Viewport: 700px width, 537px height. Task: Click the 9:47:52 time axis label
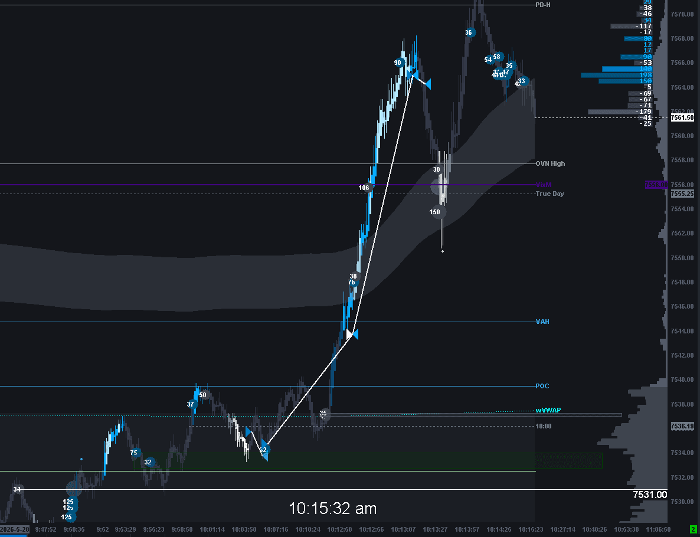(x=46, y=529)
